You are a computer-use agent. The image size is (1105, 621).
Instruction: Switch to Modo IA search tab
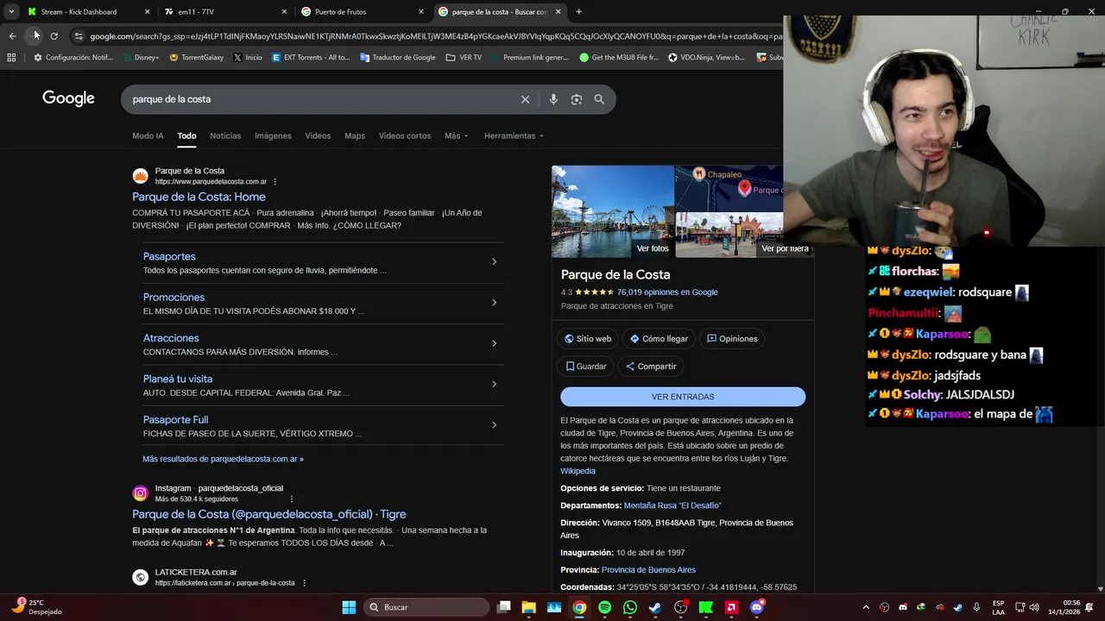point(148,135)
